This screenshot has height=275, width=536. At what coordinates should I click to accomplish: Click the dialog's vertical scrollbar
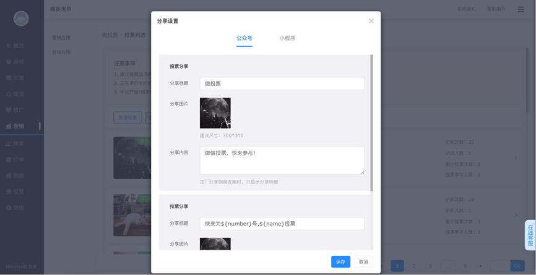371,122
